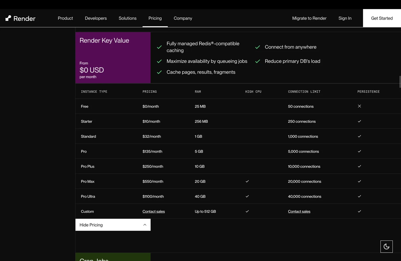Click the Custom instance type cell
This screenshot has height=261, width=401.
(x=87, y=212)
